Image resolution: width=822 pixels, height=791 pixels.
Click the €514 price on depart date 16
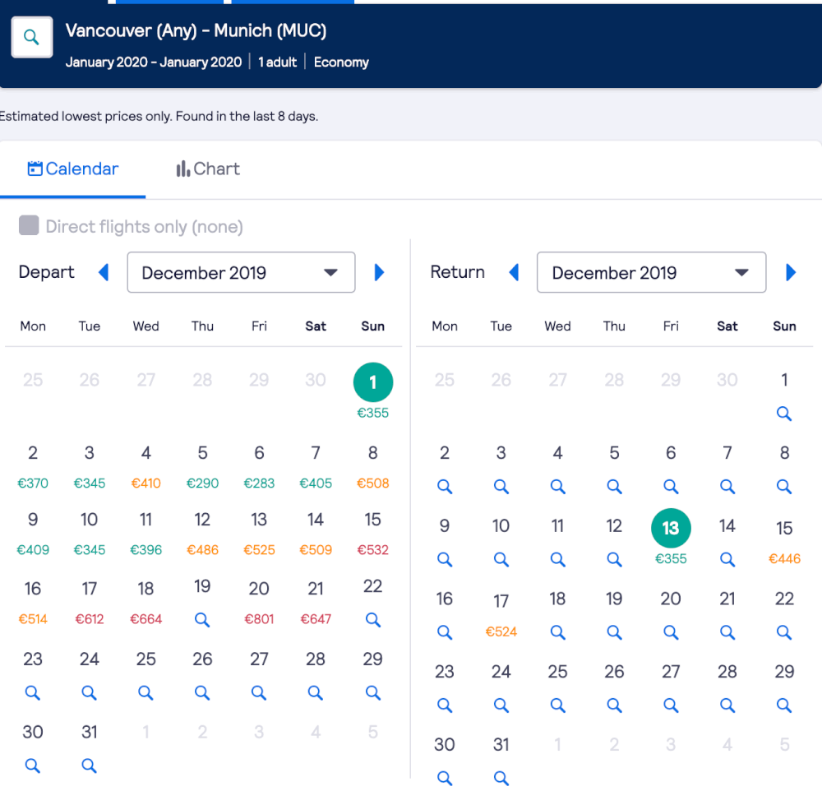coord(33,619)
